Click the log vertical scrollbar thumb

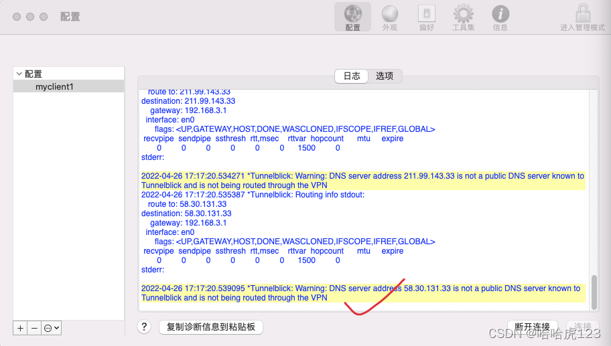click(594, 292)
